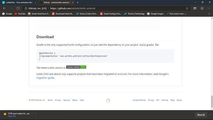Open the API footer link
213x120 pixels.
(157, 100)
